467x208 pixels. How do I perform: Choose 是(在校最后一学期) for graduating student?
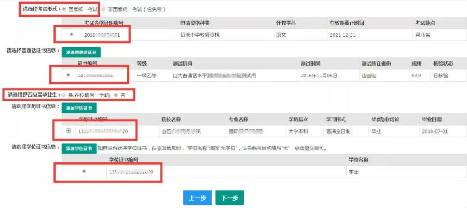click(x=64, y=95)
